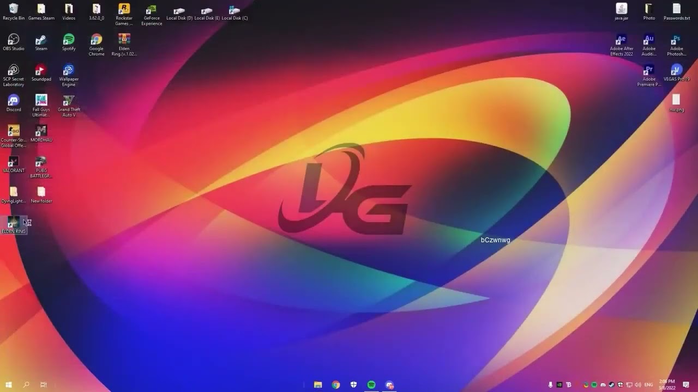This screenshot has height=392, width=698.
Task: Select the Adobe Premiere Pro shortcut
Action: click(x=649, y=76)
